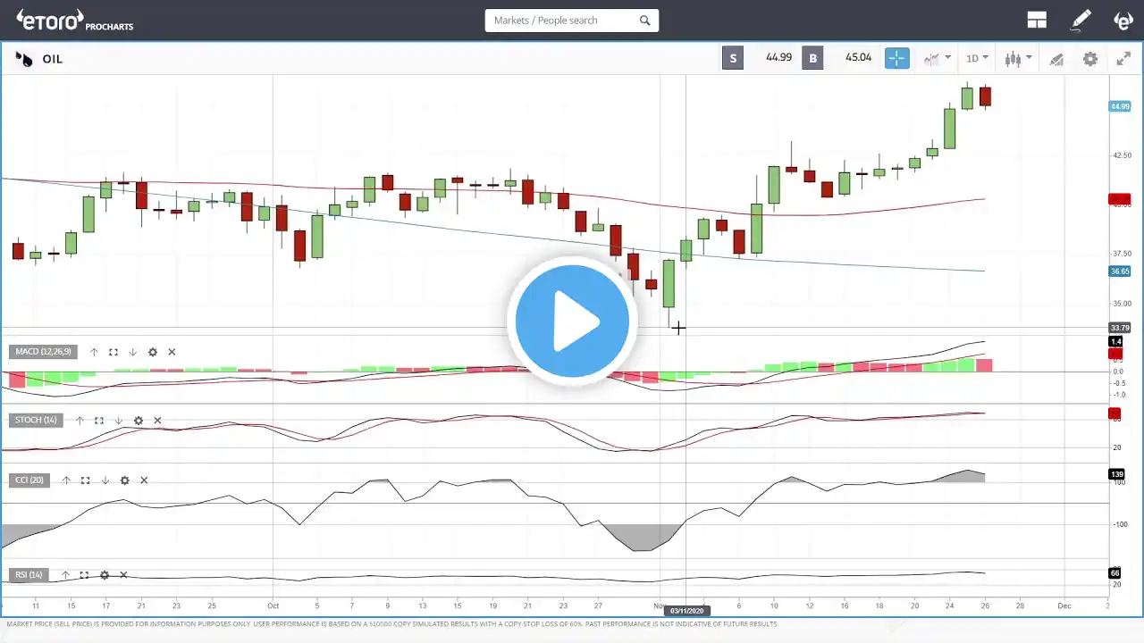The width and height of the screenshot is (1144, 643).
Task: Toggle the crosshair cursor button
Action: pos(896,59)
